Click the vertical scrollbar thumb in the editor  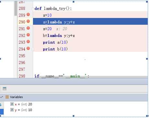tap(16, 8)
